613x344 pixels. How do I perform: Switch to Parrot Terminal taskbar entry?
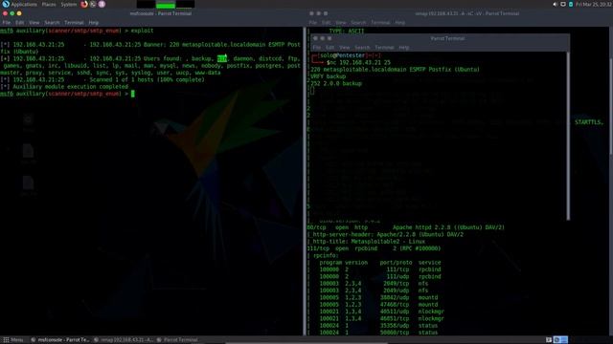coord(176,340)
